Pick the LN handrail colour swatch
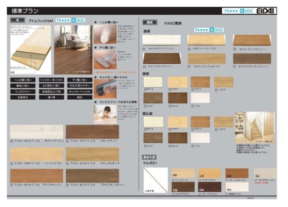The width and height of the screenshot is (288, 207). [210, 173]
